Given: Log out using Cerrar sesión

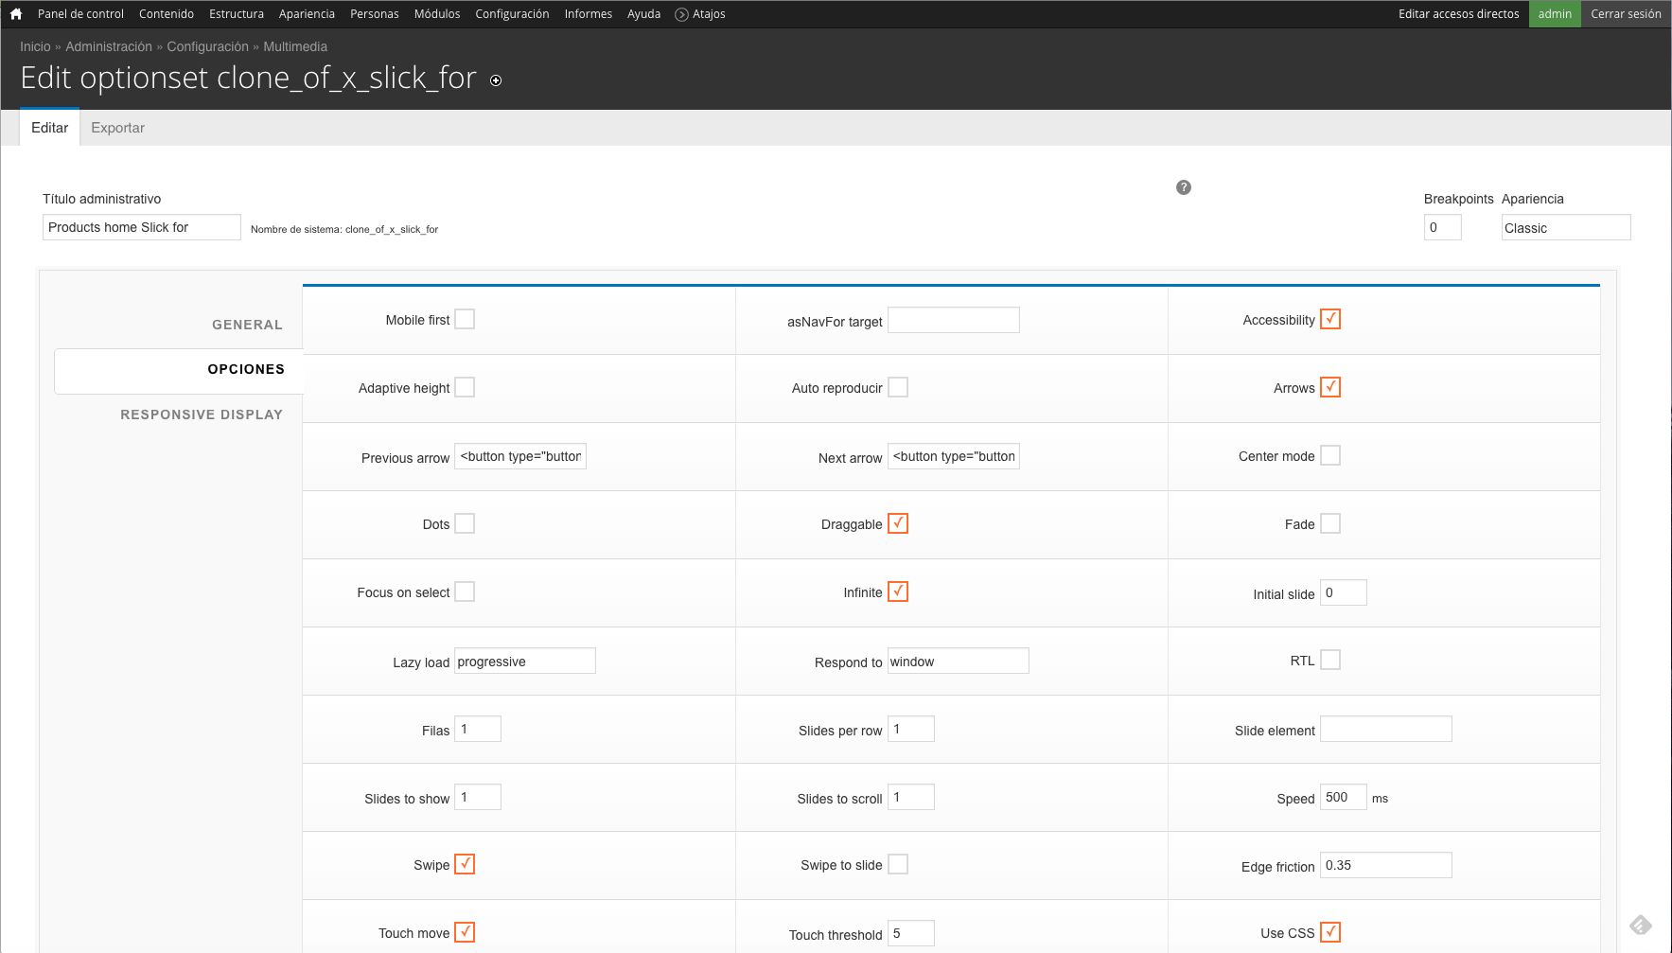Looking at the screenshot, I should 1626,13.
